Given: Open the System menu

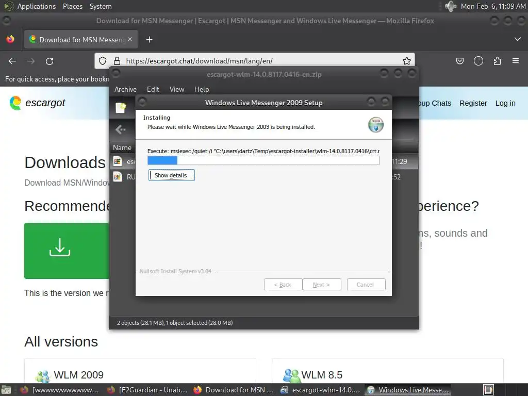Looking at the screenshot, I should [101, 6].
